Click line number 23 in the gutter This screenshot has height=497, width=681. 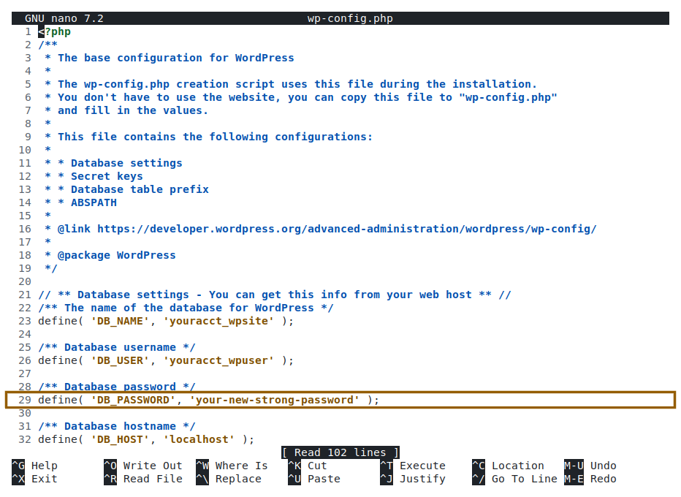pos(25,321)
